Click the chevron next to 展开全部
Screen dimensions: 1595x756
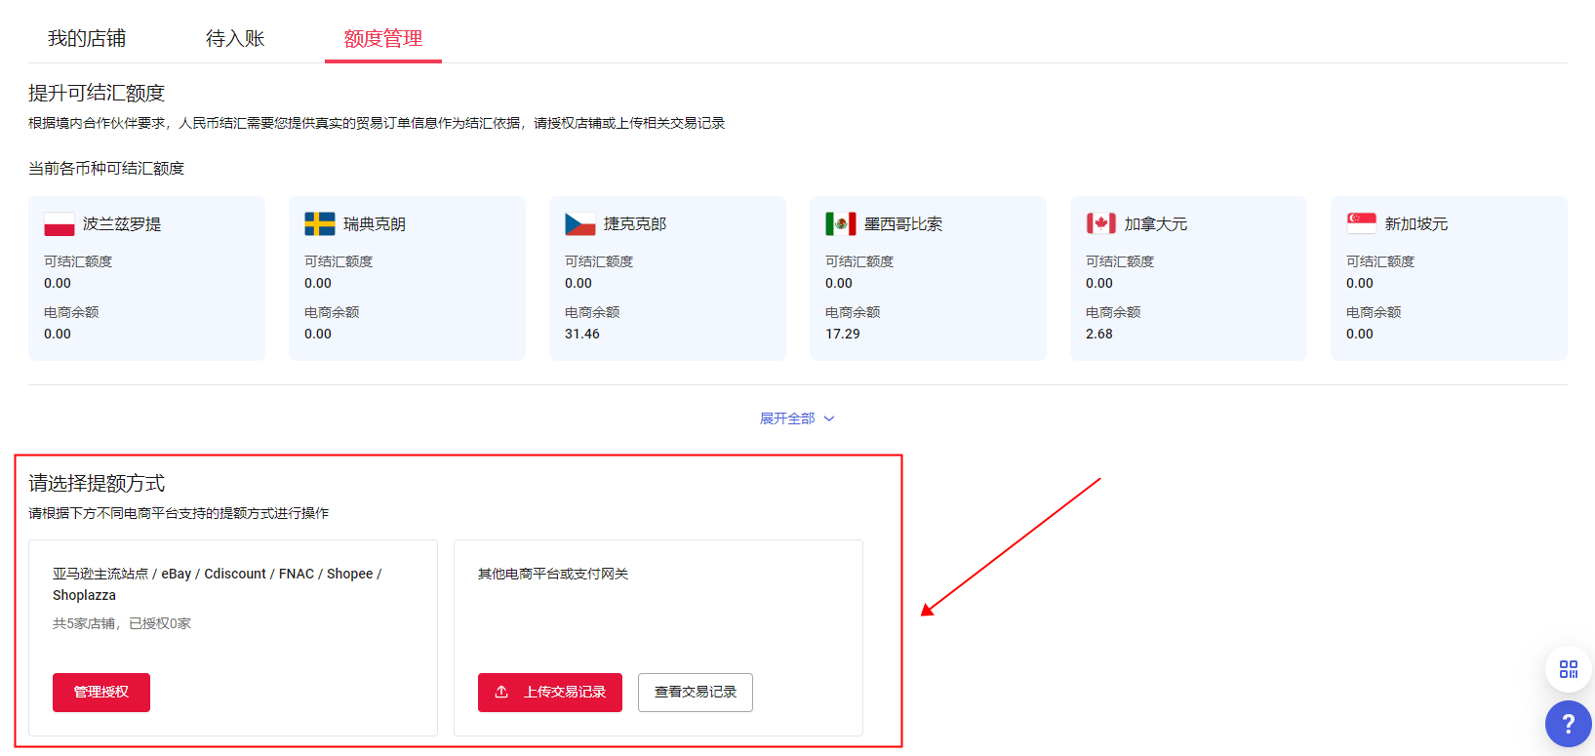point(829,418)
